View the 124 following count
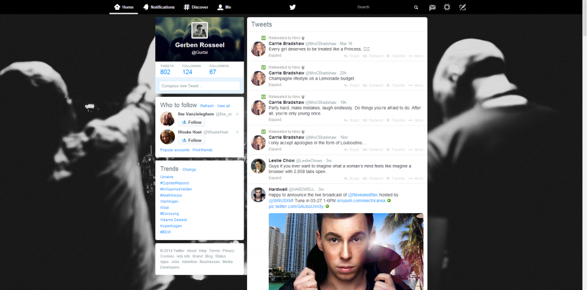The height and width of the screenshot is (290, 587). click(x=191, y=69)
